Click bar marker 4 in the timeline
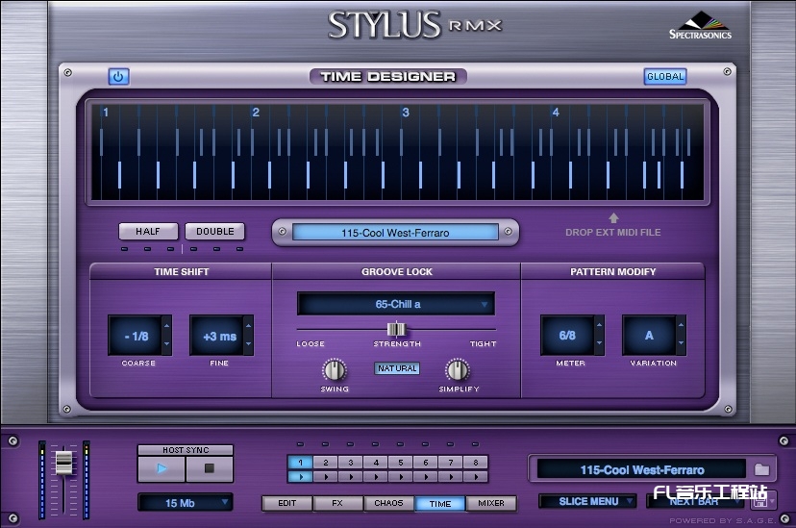 click(x=556, y=113)
